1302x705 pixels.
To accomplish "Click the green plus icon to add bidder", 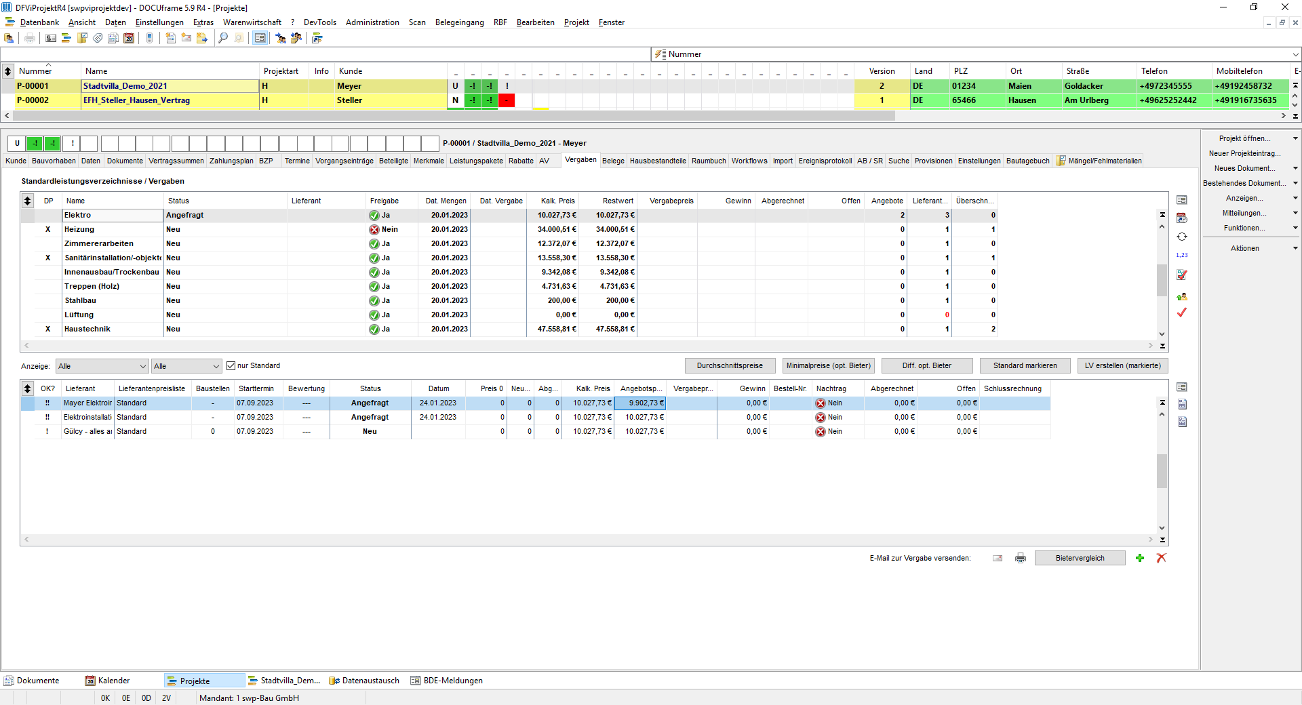I will [x=1140, y=558].
